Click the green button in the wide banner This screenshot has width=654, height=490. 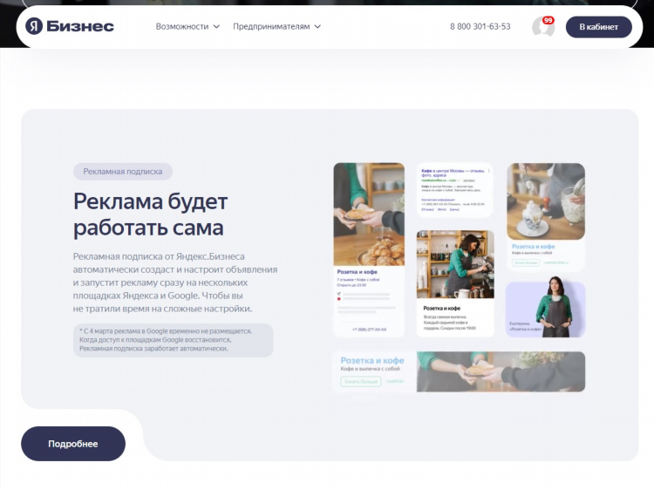click(361, 382)
